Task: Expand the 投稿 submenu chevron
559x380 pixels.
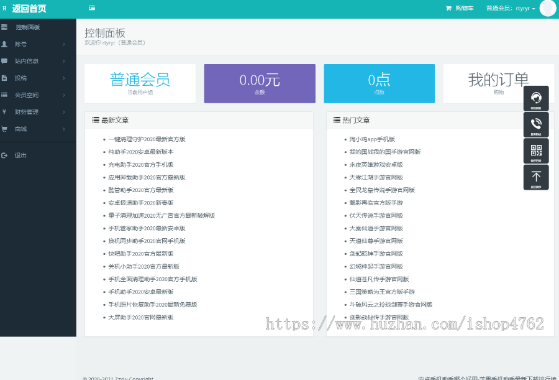Action: click(x=64, y=78)
